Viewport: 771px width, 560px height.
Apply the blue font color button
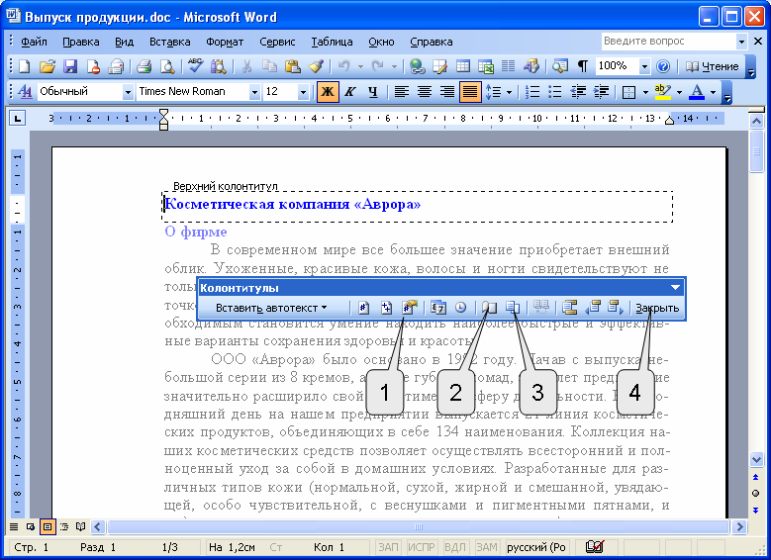click(x=696, y=91)
